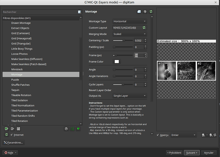
Task: Collapse the Filtres disponibles (641) header
Action: (41, 18)
